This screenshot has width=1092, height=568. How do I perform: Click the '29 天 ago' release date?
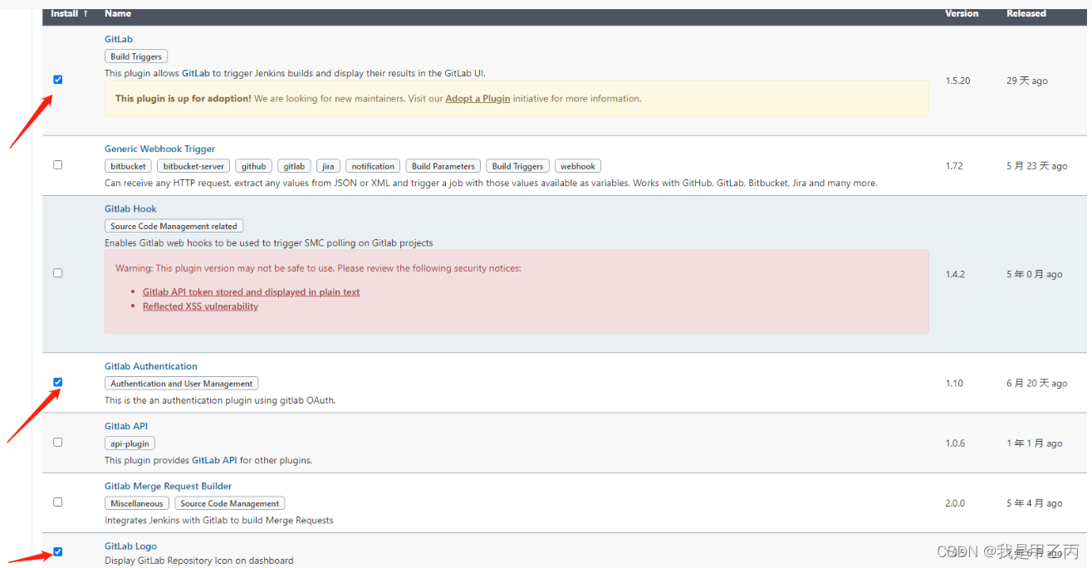[1027, 81]
